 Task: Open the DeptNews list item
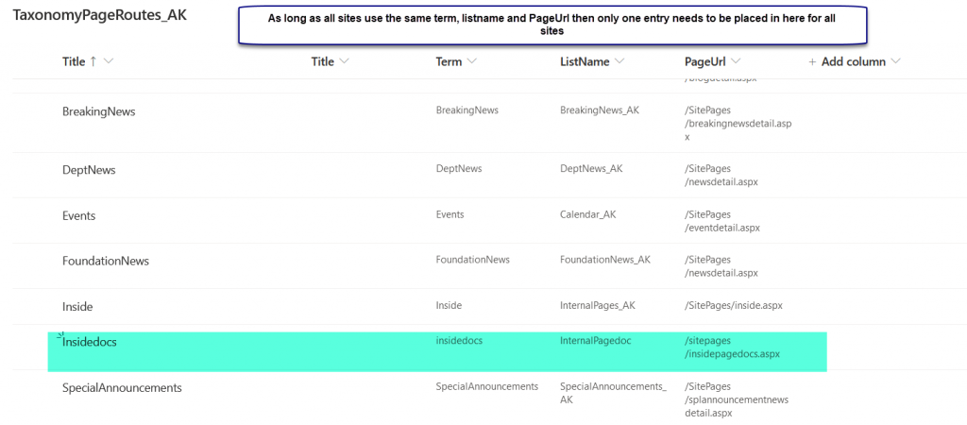click(x=89, y=170)
